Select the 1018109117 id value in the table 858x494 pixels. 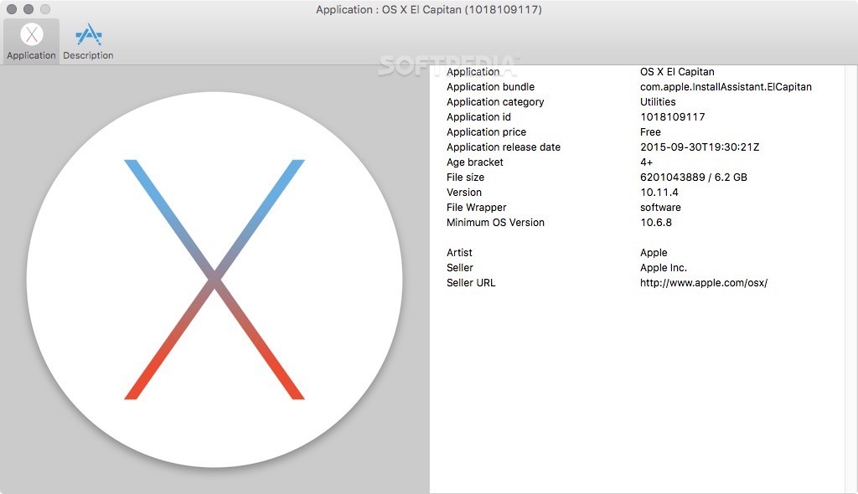pyautogui.click(x=673, y=117)
